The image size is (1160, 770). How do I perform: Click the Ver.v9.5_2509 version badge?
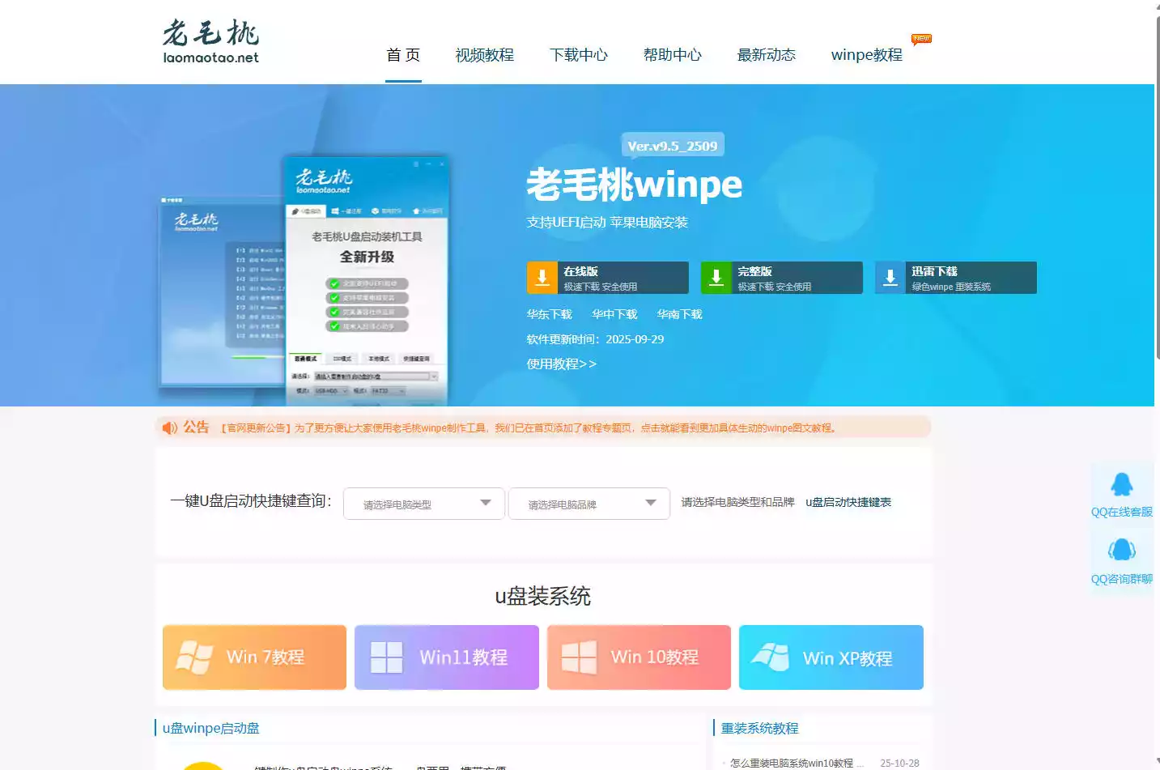click(x=673, y=146)
